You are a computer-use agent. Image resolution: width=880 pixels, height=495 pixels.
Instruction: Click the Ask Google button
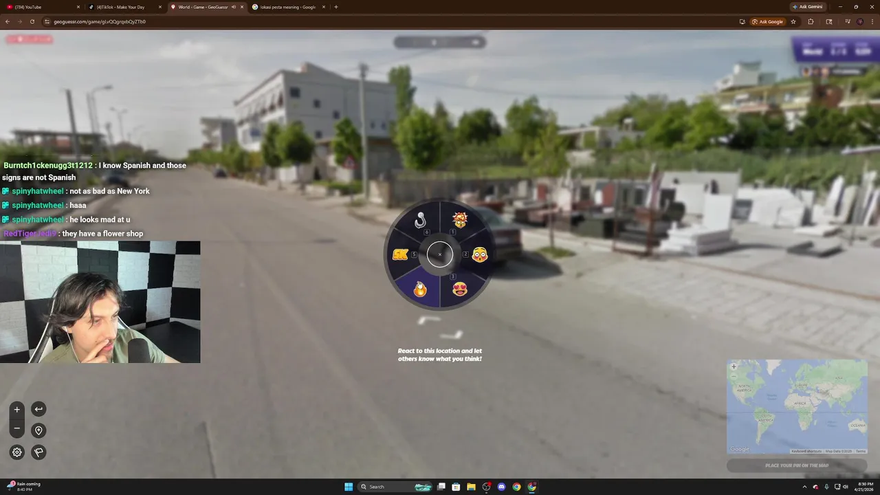point(768,21)
